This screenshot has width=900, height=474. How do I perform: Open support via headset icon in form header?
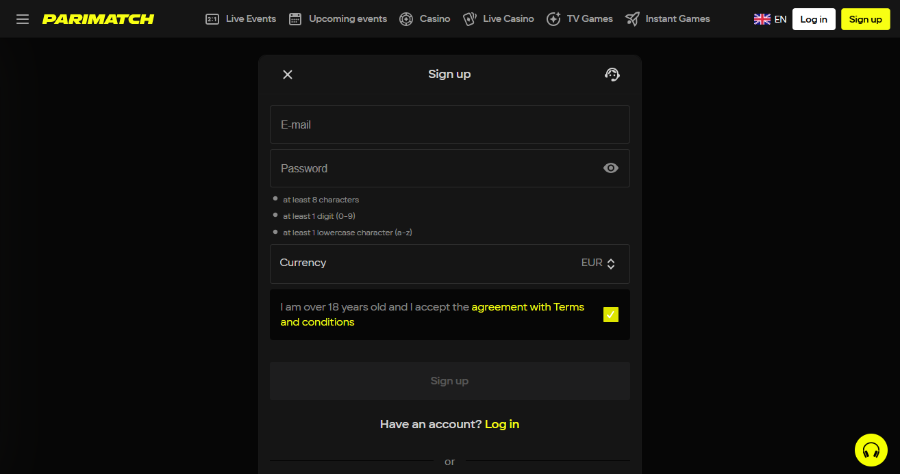pyautogui.click(x=612, y=75)
